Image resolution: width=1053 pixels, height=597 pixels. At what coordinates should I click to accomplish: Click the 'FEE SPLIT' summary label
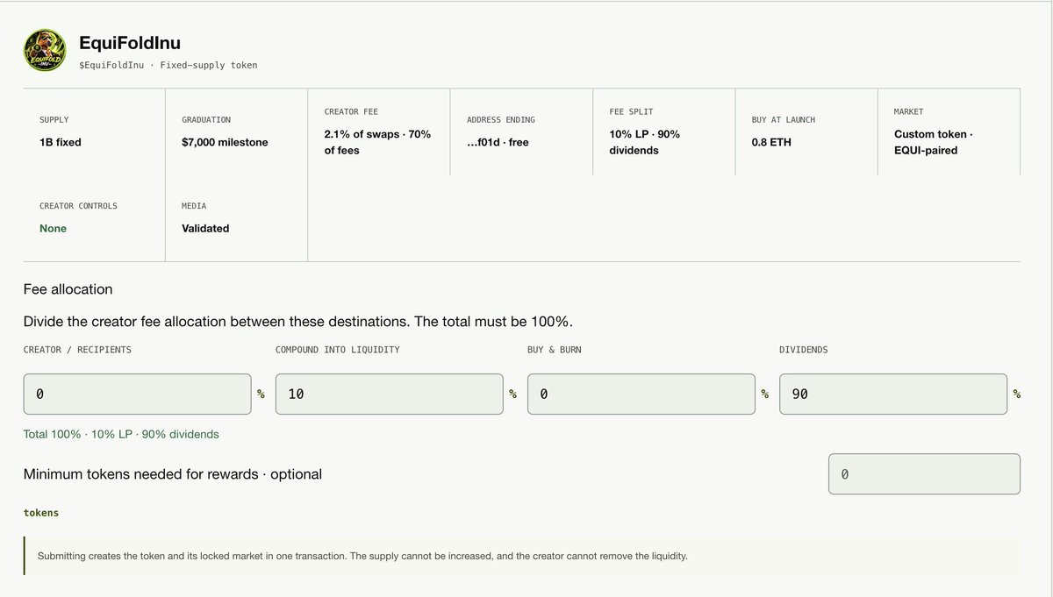(632, 111)
